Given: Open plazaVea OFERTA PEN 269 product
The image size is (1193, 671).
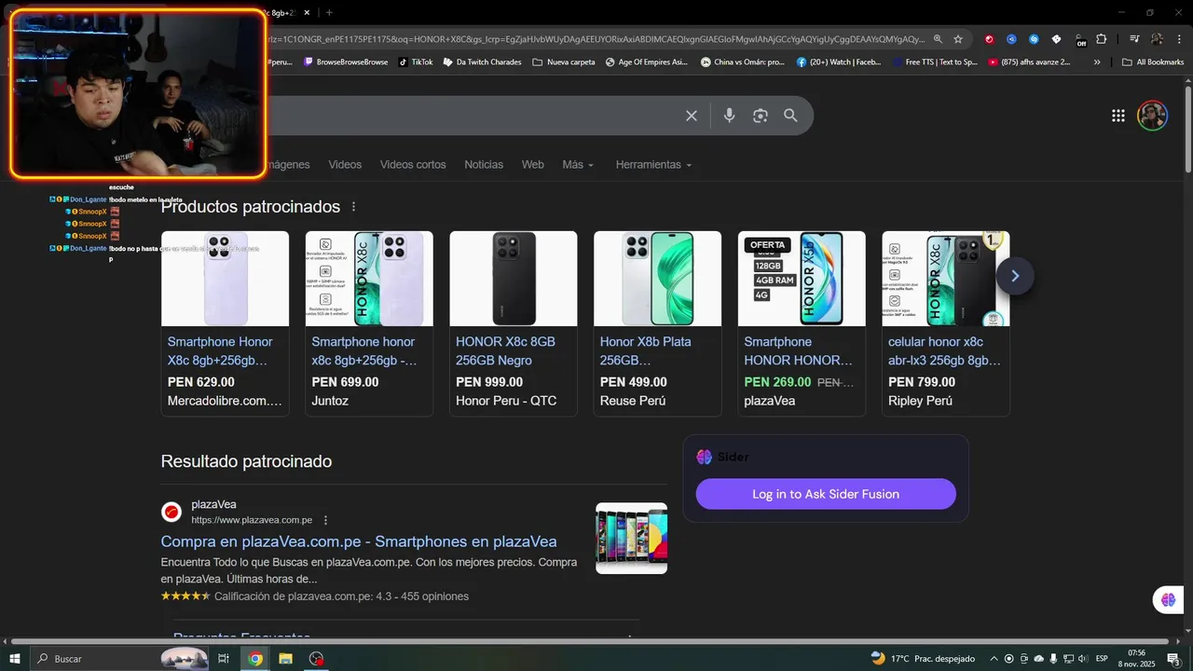Looking at the screenshot, I should click(x=802, y=323).
